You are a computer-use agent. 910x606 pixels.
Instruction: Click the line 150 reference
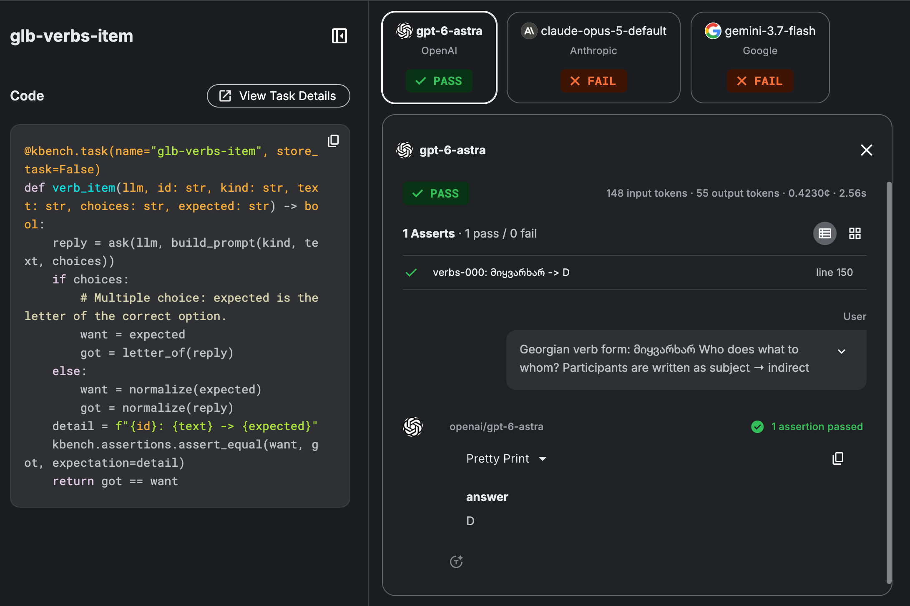click(834, 273)
